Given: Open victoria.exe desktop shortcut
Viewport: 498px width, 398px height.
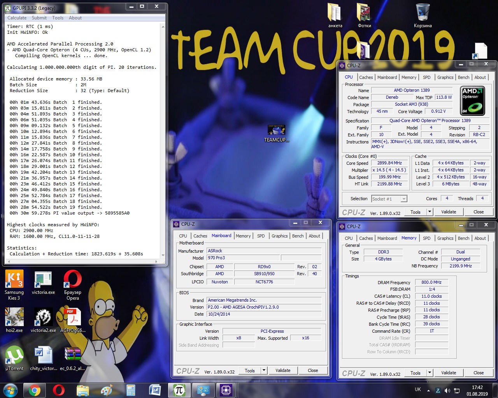Looking at the screenshot, I should click(43, 282).
